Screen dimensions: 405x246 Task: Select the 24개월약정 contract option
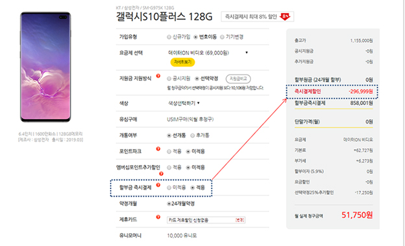[x=169, y=204]
